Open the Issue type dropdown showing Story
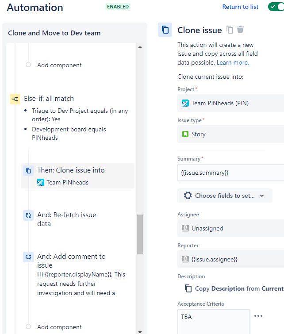 [x=231, y=134]
